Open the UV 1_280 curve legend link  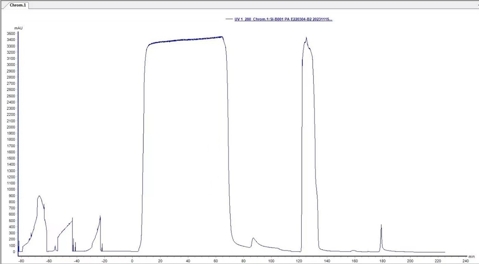coord(283,19)
